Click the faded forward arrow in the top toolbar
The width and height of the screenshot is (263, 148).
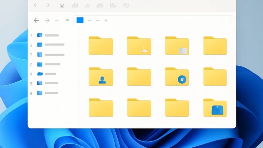pyautogui.click(x=48, y=5)
